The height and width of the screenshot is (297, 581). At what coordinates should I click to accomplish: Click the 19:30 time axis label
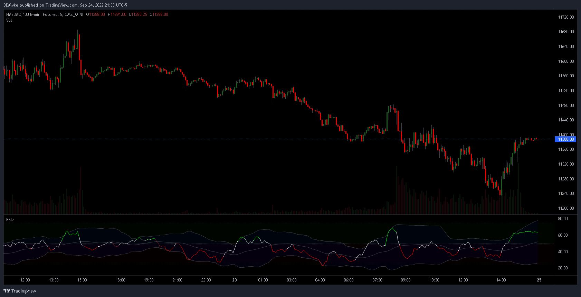(x=149, y=280)
